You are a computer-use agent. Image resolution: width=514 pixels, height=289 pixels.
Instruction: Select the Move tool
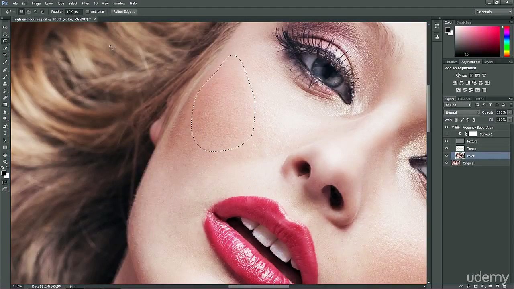pos(5,27)
